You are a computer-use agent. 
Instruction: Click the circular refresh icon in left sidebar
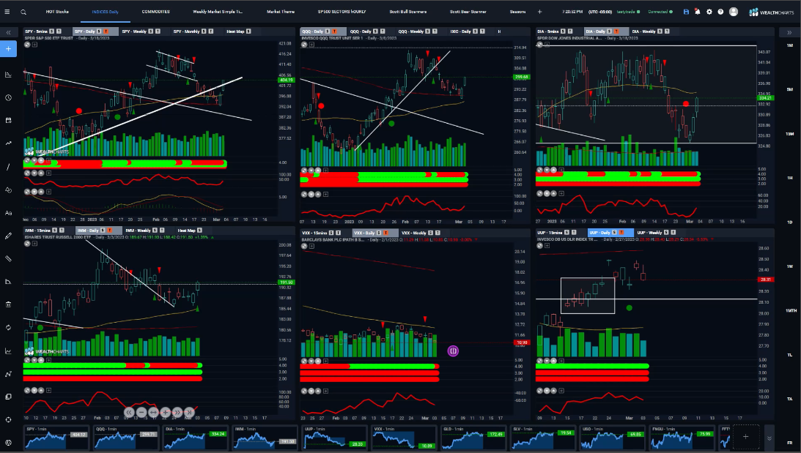point(8,328)
